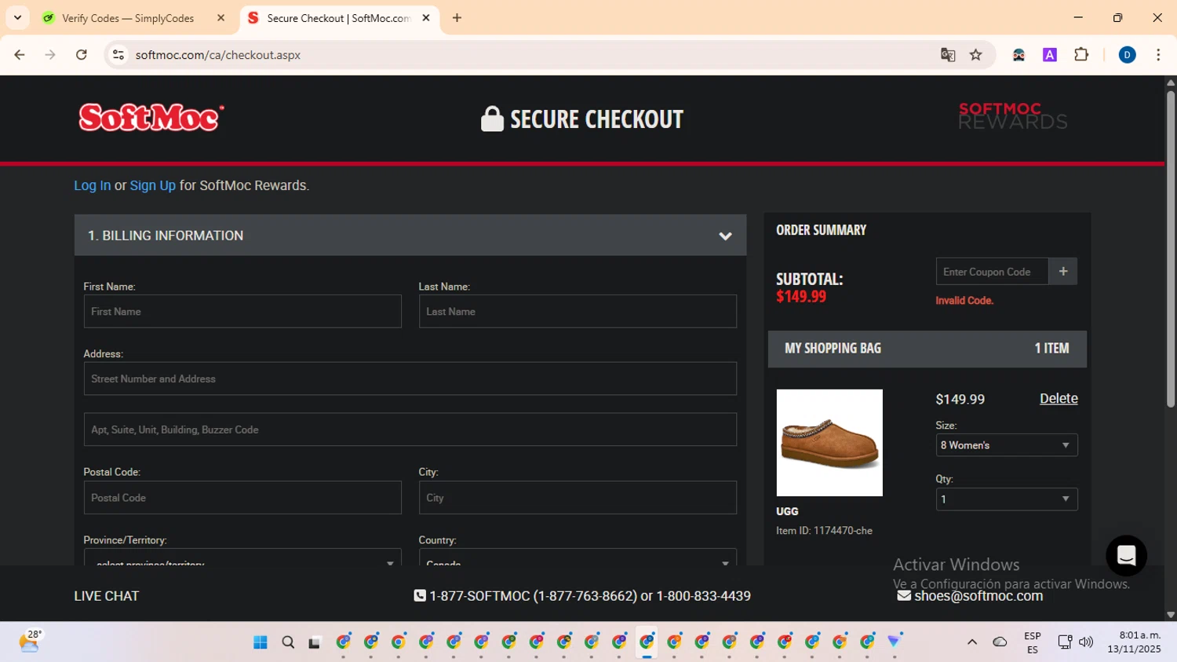Delete the UGG item from bag
The height and width of the screenshot is (662, 1177).
1059,399
